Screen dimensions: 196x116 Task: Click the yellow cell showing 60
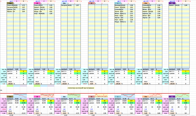click(23, 101)
